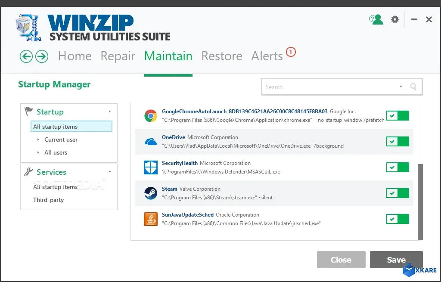Image resolution: width=441 pixels, height=282 pixels.
Task: Click the jusched.exe path text
Action: tap(241, 223)
